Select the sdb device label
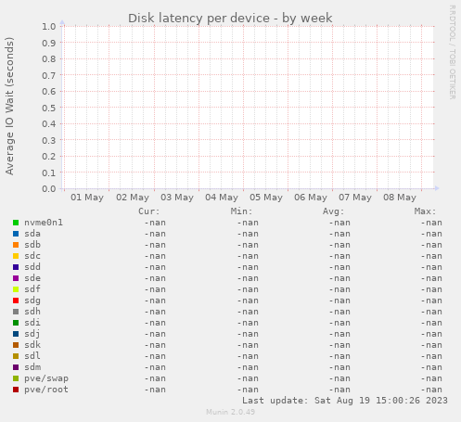This screenshot has width=461, height=422. [x=32, y=245]
